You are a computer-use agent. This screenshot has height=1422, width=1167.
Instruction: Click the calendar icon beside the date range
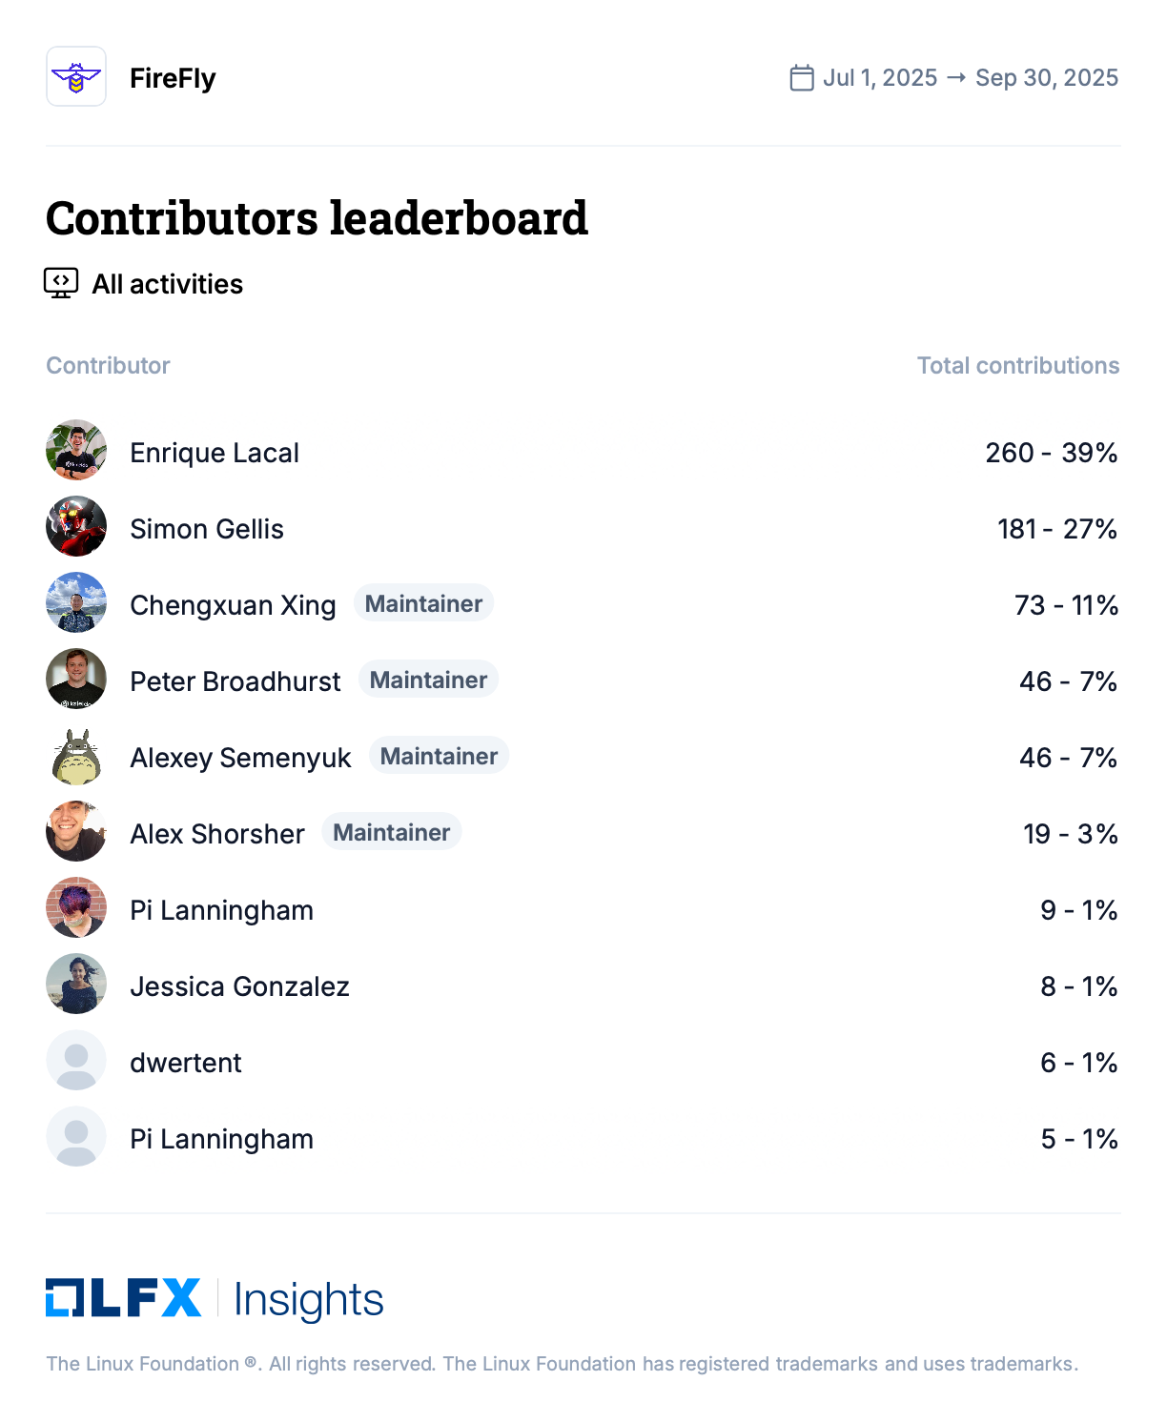[x=802, y=77]
